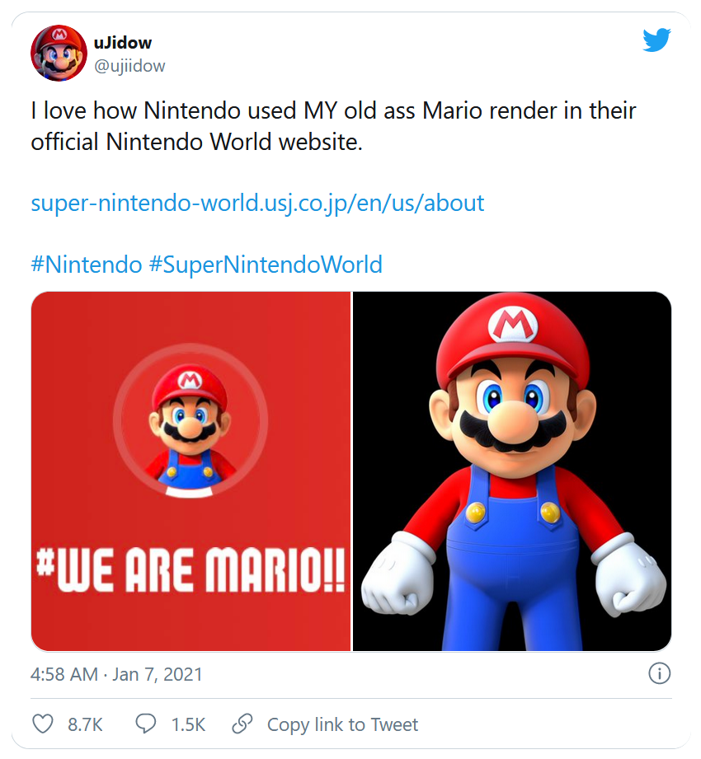Like the tweet with the heart icon

pos(42,724)
